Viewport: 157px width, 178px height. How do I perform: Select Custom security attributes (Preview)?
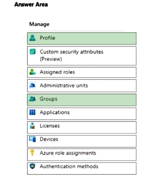pos(82,56)
